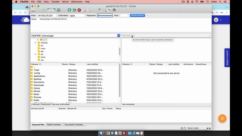The width and height of the screenshot is (242, 136).
Task: Switch to the Queued files tab
Action: click(x=38, y=125)
